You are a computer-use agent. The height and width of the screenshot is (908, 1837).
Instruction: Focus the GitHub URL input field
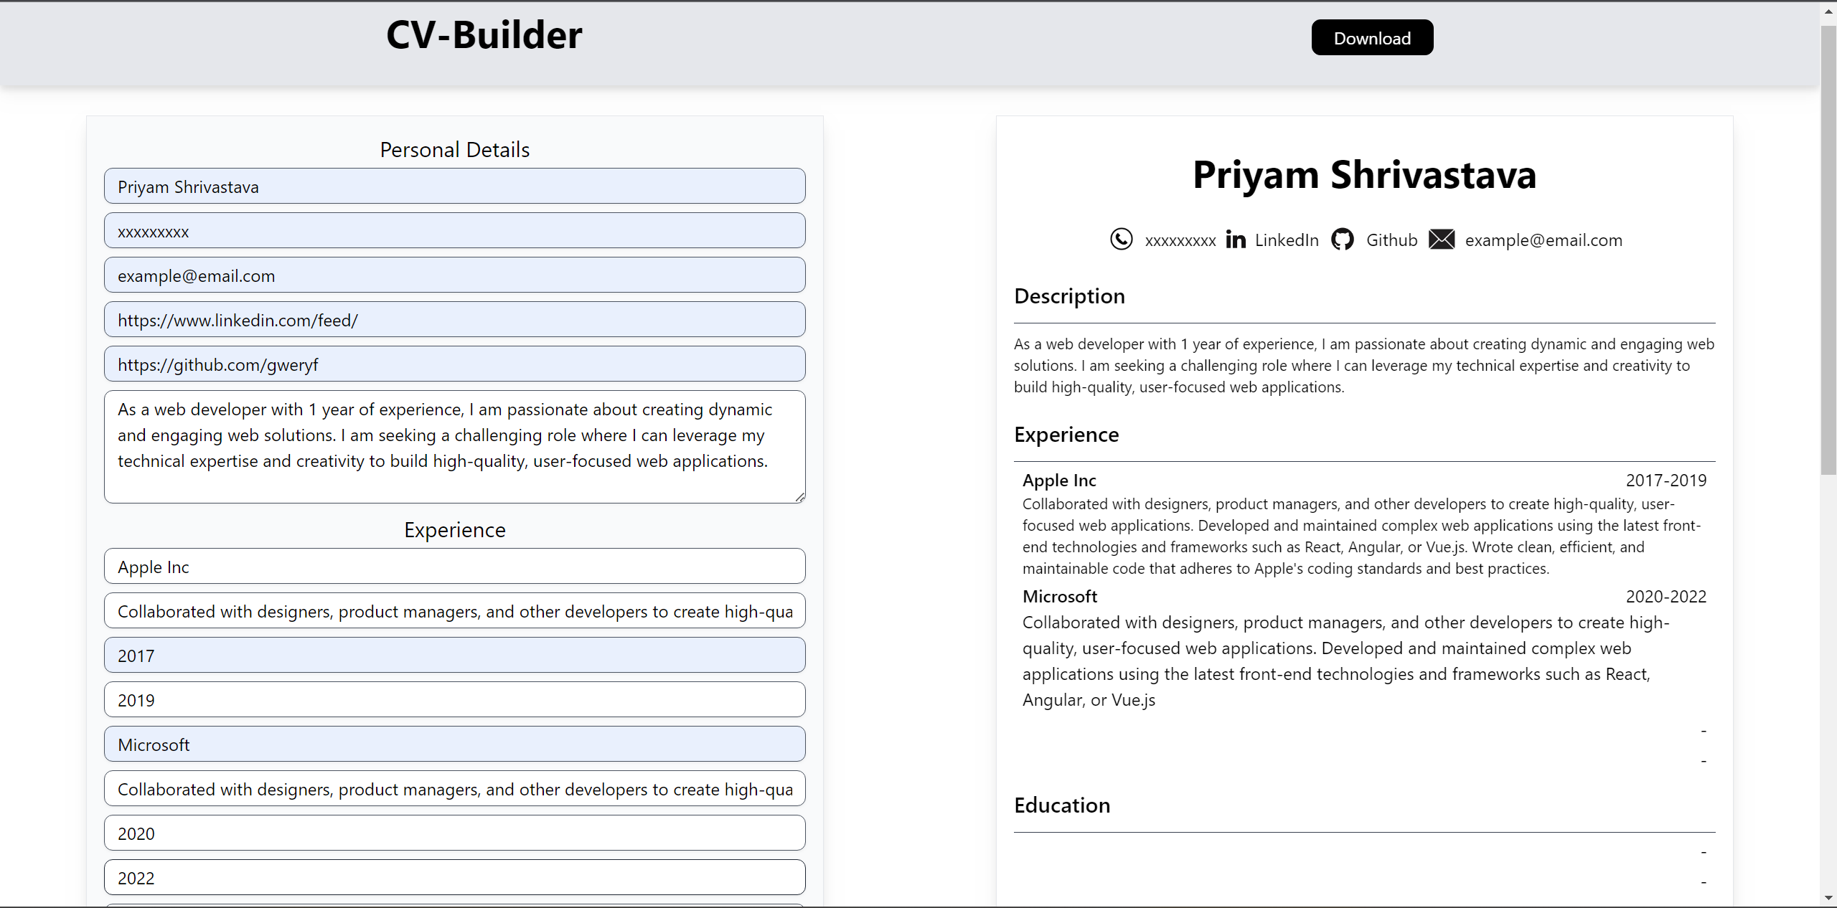(x=455, y=364)
